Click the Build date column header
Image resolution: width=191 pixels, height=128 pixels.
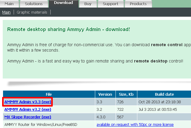tap(164, 94)
